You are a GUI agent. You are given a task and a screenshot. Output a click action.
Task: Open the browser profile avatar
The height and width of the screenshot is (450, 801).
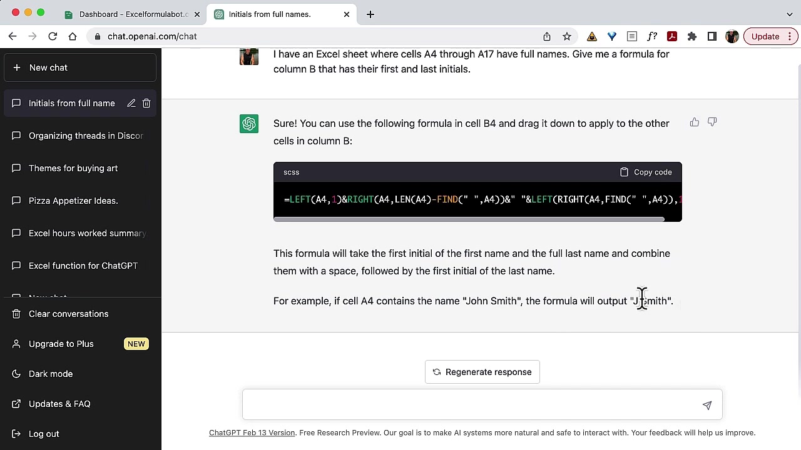click(x=732, y=36)
